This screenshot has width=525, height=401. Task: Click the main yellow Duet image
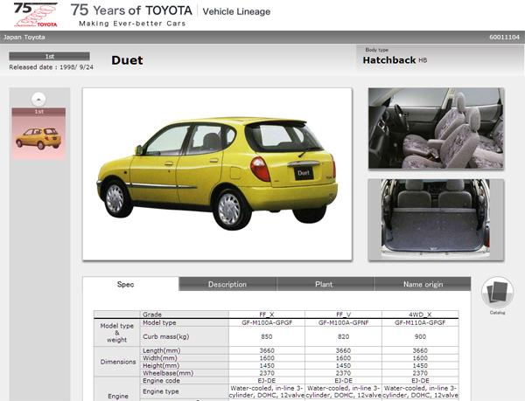pyautogui.click(x=217, y=173)
